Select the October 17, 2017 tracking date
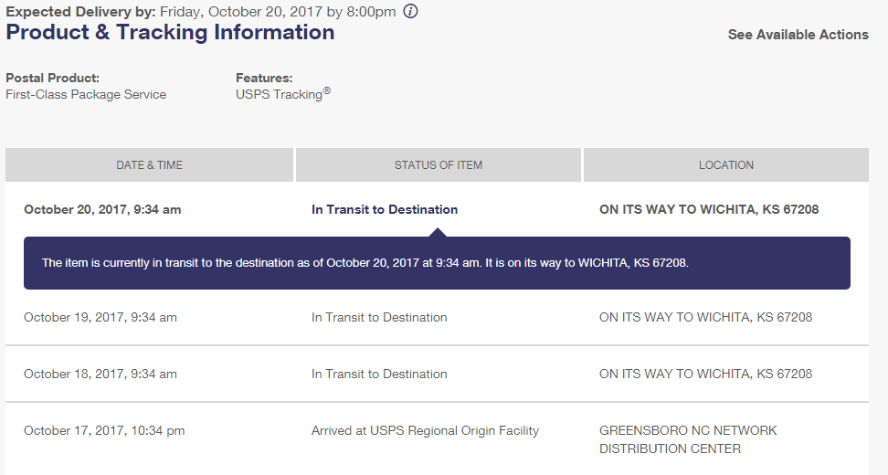This screenshot has height=475, width=888. point(104,430)
